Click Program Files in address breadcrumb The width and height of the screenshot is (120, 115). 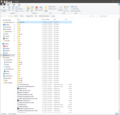coord(29,16)
